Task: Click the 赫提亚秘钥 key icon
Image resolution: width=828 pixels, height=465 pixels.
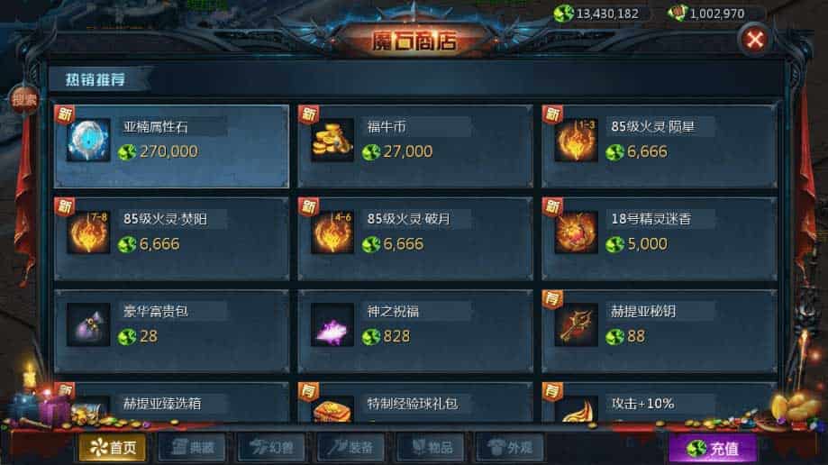Action: (x=576, y=324)
